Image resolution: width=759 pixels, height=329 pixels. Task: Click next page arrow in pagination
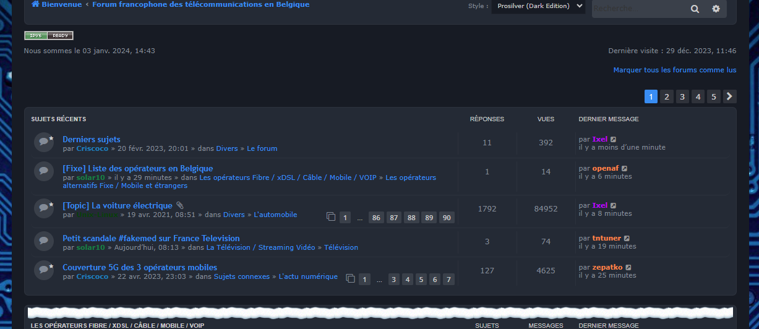pos(730,96)
